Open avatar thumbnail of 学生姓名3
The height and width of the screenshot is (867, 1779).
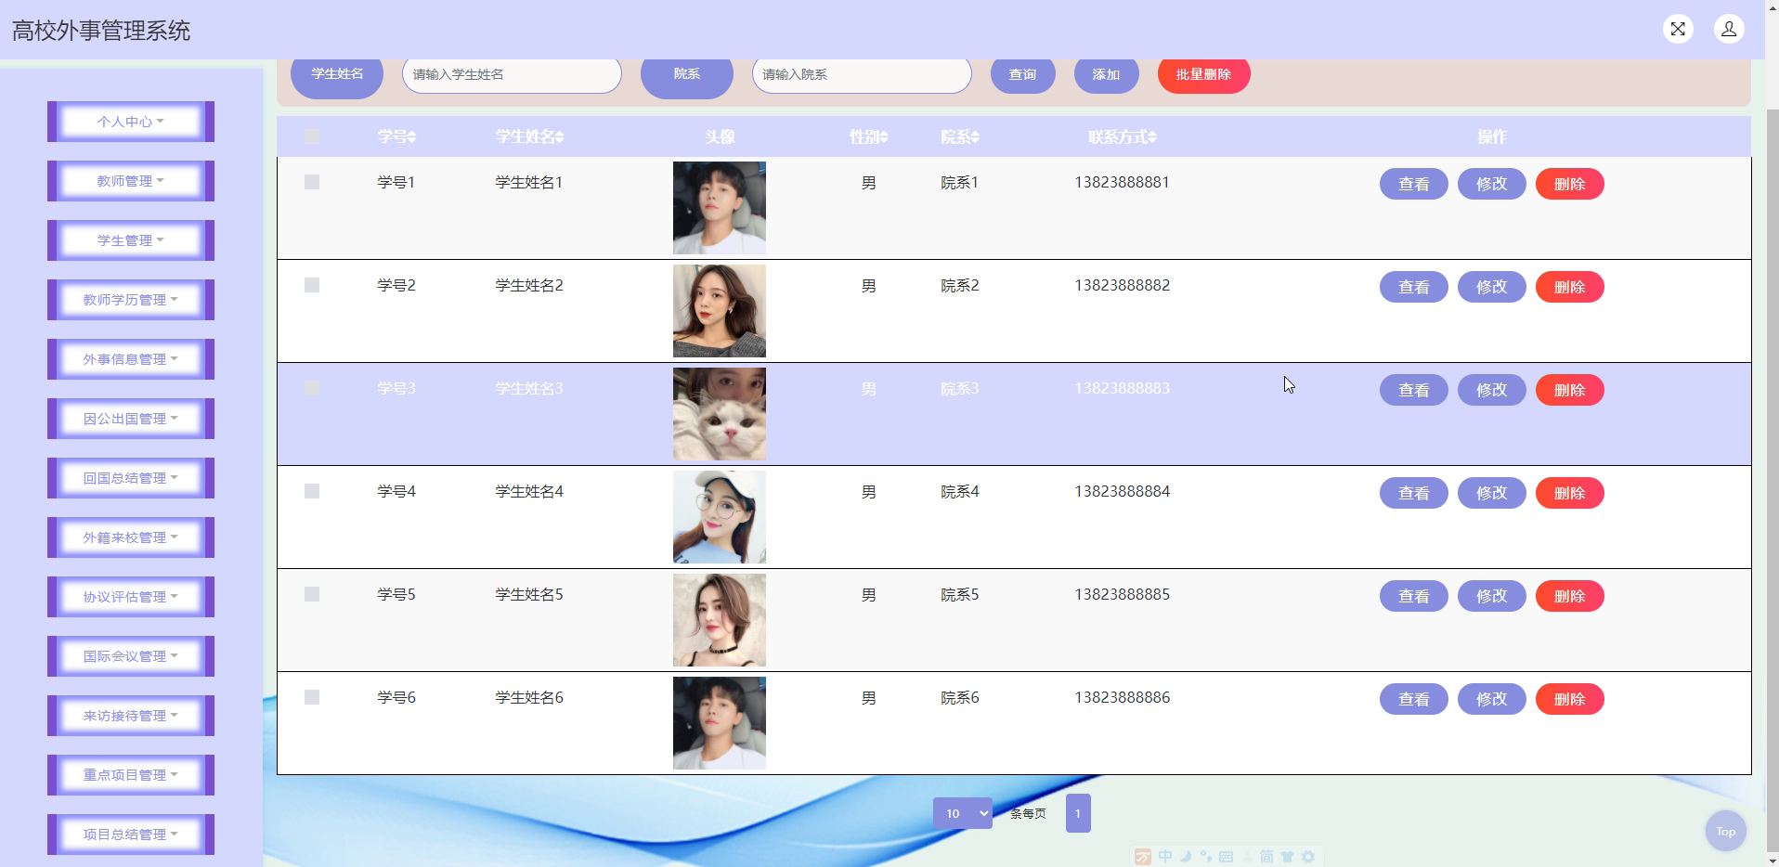(x=720, y=414)
